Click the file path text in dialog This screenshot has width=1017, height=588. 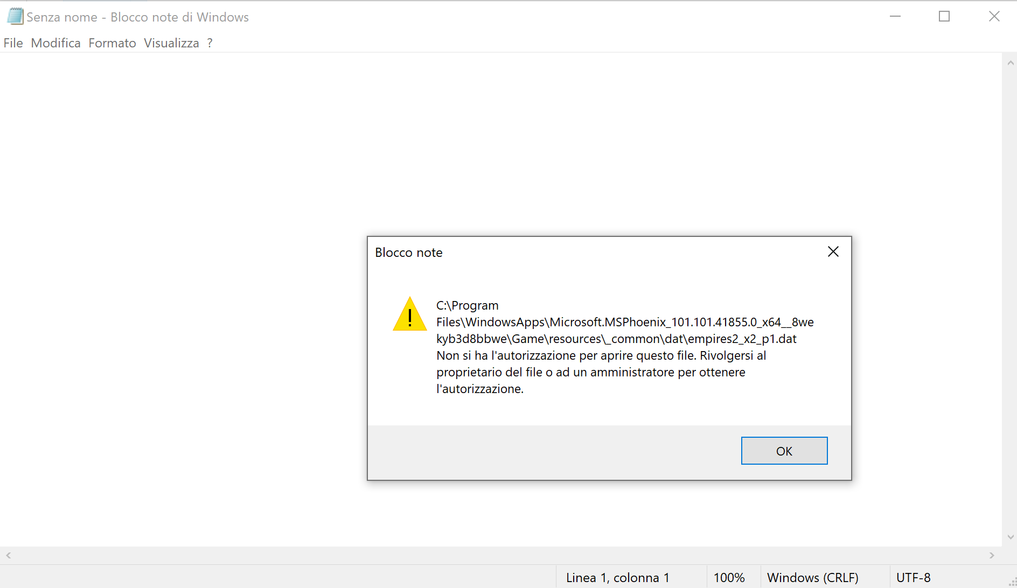[x=625, y=322]
